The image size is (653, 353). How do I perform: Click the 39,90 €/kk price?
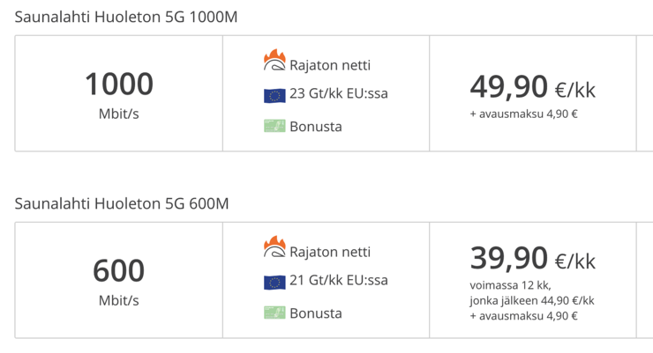point(533,259)
